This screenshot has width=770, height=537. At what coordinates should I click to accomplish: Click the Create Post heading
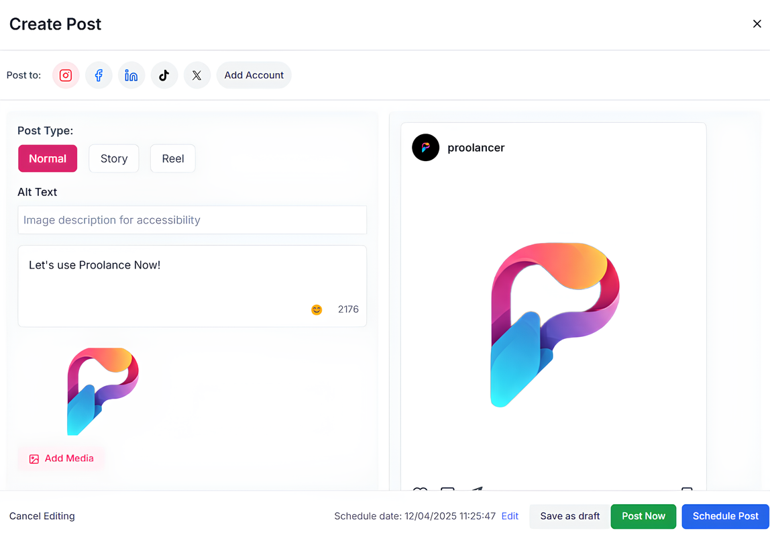55,24
